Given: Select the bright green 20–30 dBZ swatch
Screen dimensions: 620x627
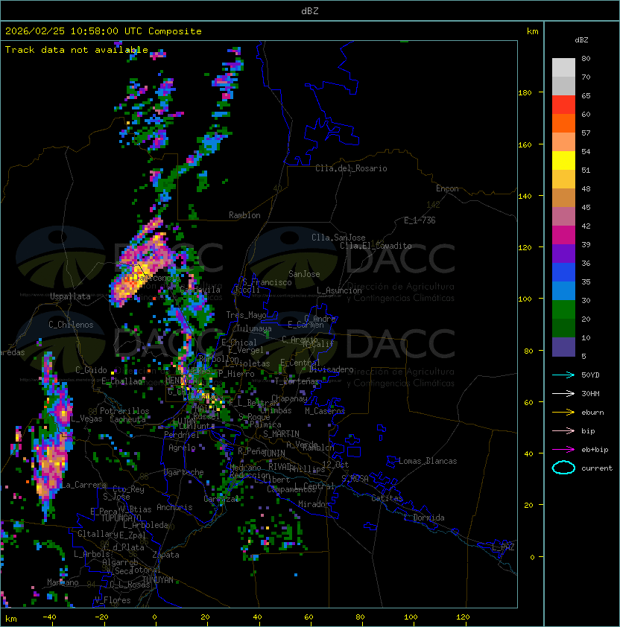Looking at the screenshot, I should point(563,309).
